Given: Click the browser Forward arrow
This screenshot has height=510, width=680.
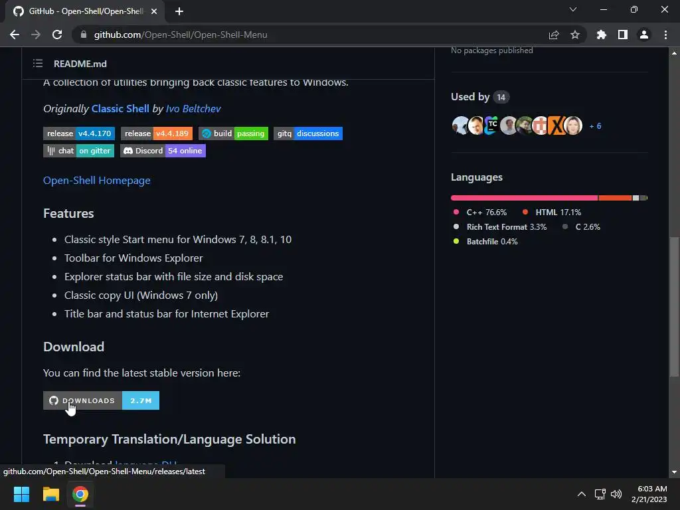Looking at the screenshot, I should click(x=36, y=35).
